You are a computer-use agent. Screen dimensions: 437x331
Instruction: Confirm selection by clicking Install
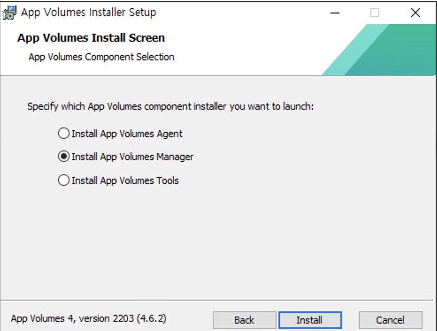(310, 320)
